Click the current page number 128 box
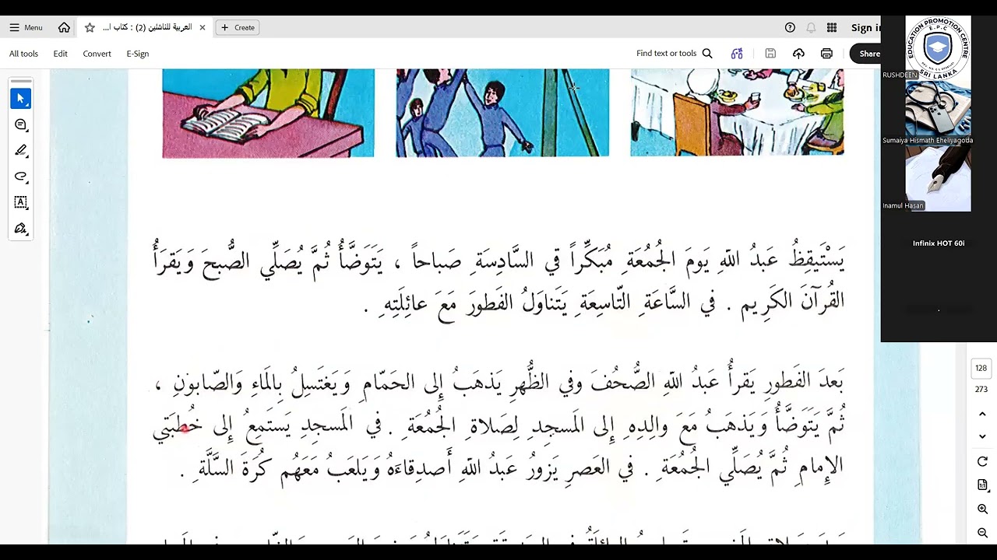This screenshot has height=560, width=997. [981, 369]
